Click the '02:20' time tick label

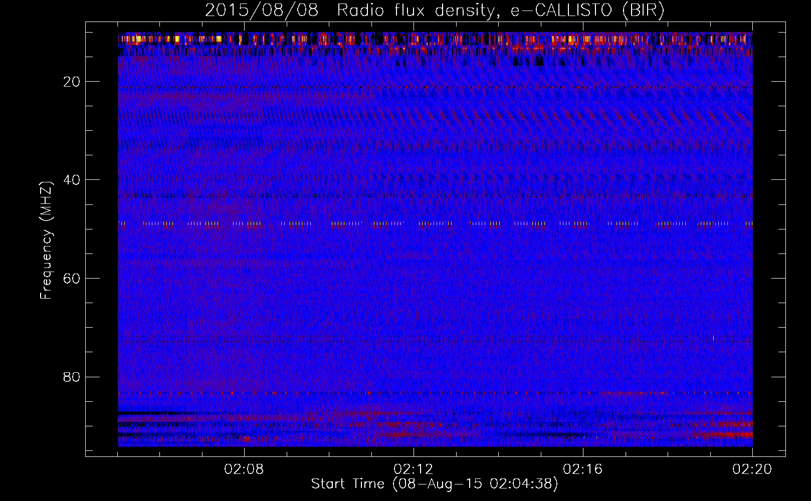[x=752, y=469]
